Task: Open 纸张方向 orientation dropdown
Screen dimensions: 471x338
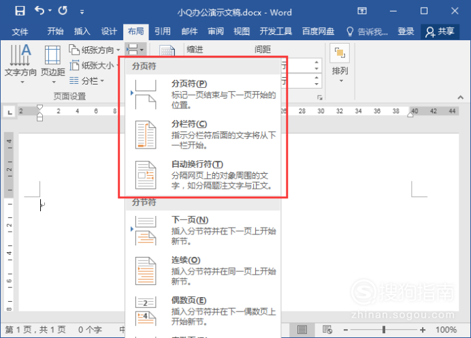Action: (95, 50)
